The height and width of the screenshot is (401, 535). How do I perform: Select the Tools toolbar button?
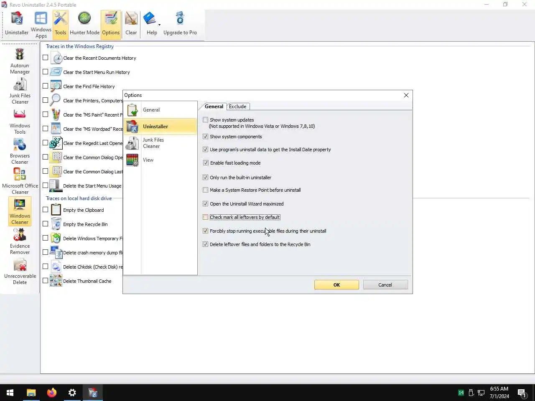point(61,24)
